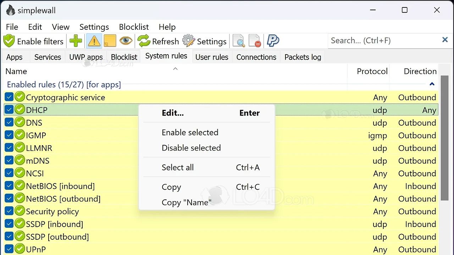Click the green status icon beside IGMP

20,135
